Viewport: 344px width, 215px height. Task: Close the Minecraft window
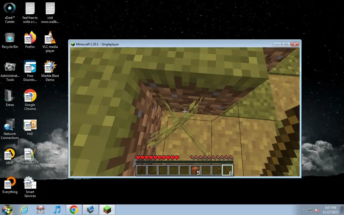[295, 44]
